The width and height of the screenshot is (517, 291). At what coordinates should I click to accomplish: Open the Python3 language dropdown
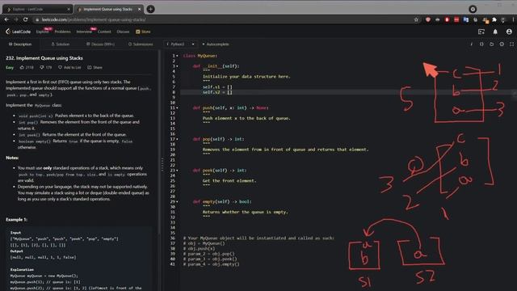click(180, 44)
